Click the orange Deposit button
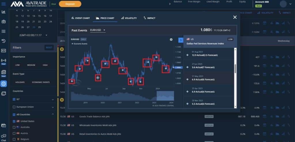The height and width of the screenshot is (142, 295). coord(70,4)
